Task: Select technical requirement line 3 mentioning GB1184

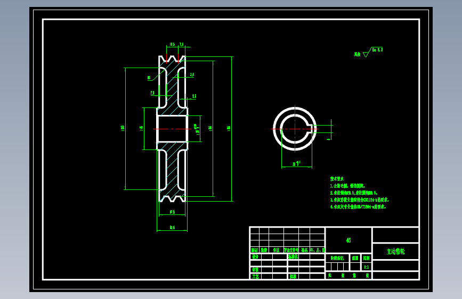Action: [360, 200]
